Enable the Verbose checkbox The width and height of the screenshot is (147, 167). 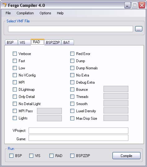click(15, 54)
